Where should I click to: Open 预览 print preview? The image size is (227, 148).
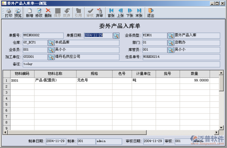(x=18, y=13)
